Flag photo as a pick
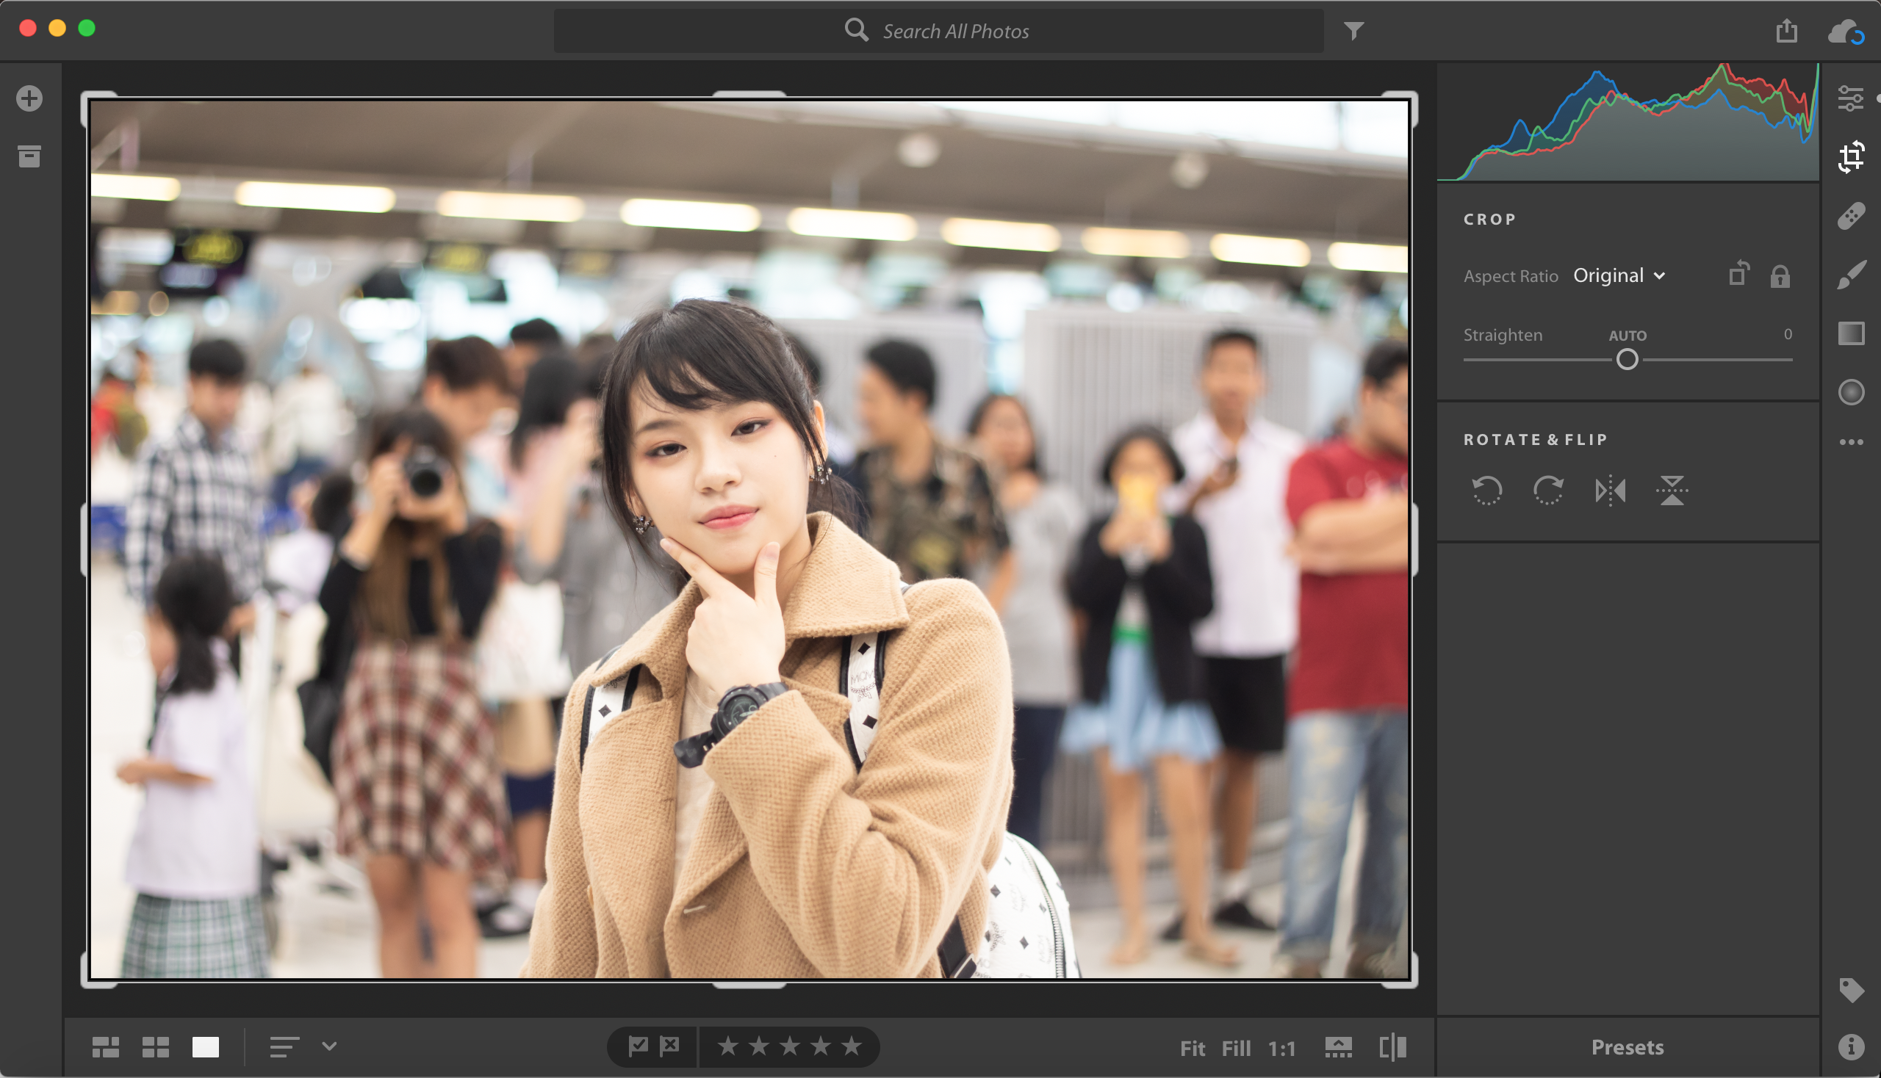The image size is (1881, 1078). 638,1046
